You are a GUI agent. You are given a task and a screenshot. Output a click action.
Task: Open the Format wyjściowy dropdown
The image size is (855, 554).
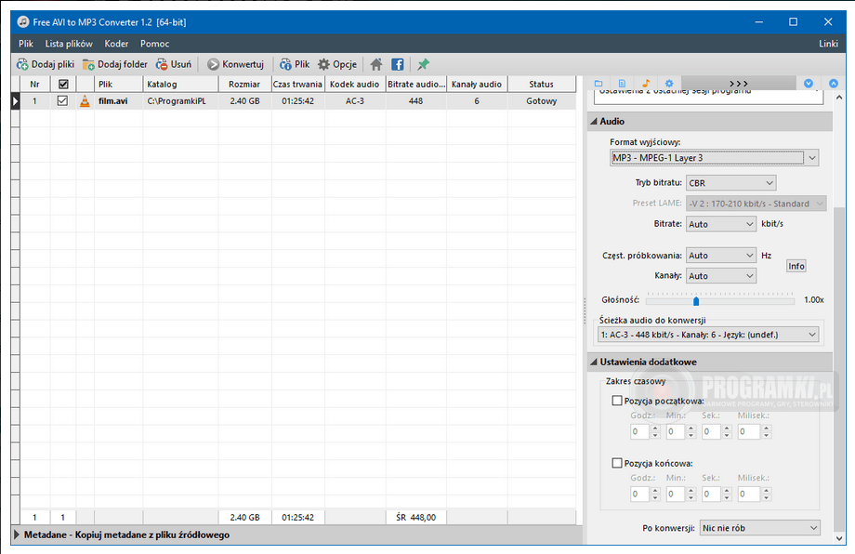point(715,158)
